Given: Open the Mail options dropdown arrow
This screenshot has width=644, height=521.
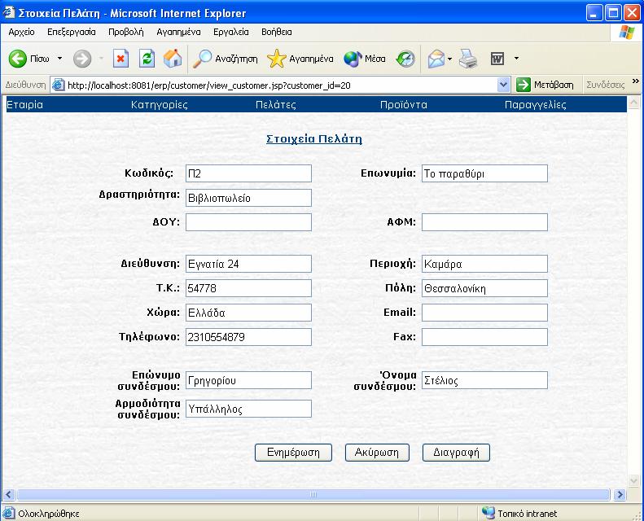Looking at the screenshot, I should point(449,59).
